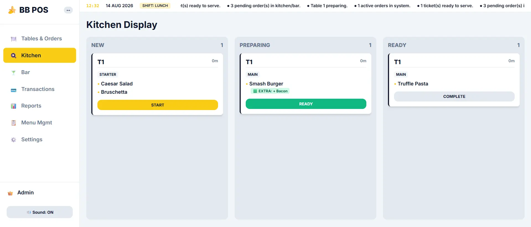Click the 12:32 clock display

pos(93,6)
